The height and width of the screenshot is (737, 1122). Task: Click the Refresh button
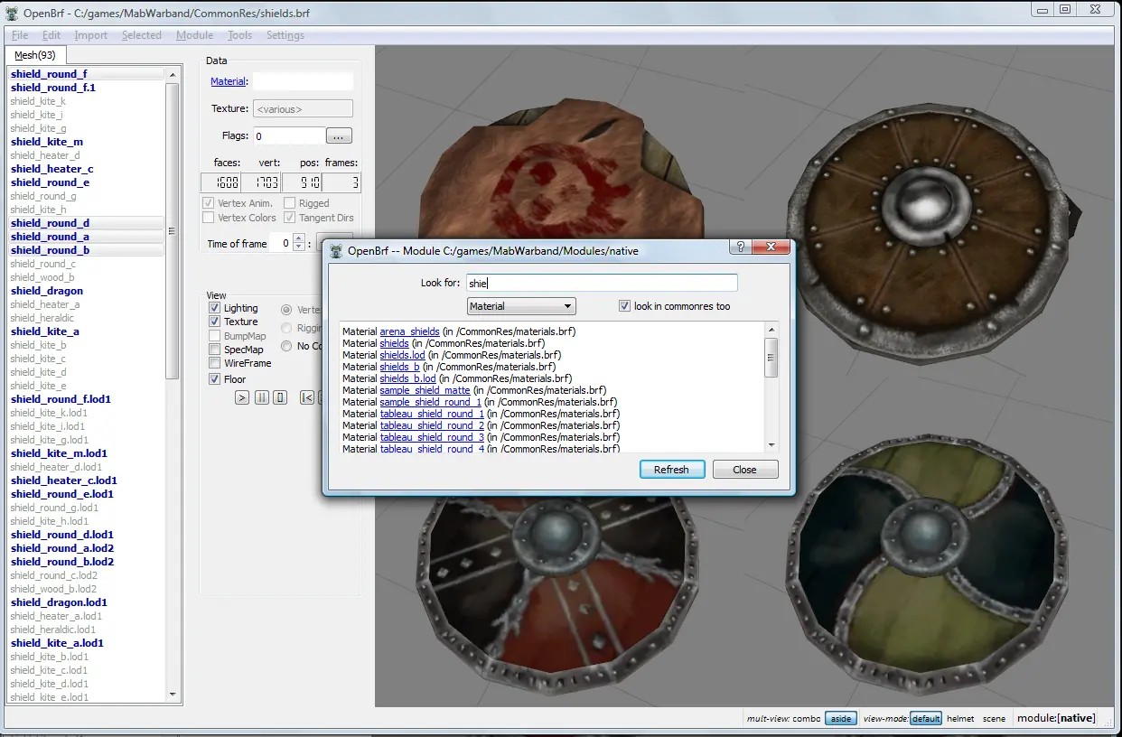pos(671,470)
